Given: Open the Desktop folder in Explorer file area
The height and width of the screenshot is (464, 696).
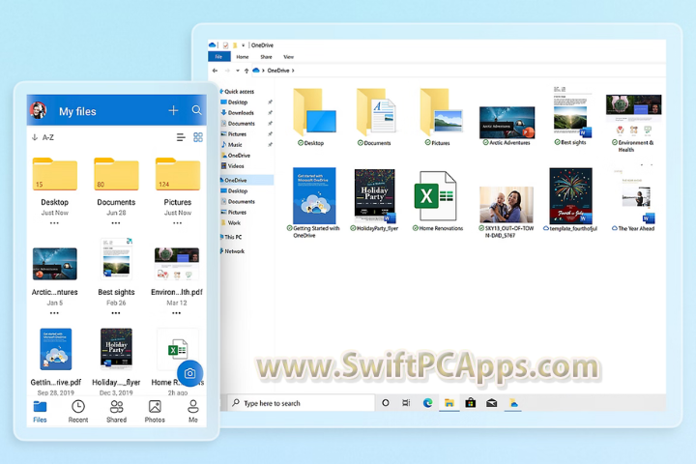Looking at the screenshot, I should (314, 116).
